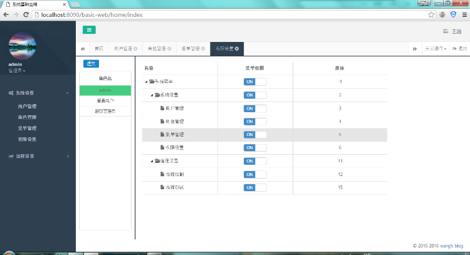Click the bar chart icon beside sidebar 流程设置
Image resolution: width=470 pixels, height=255 pixels.
[11, 156]
